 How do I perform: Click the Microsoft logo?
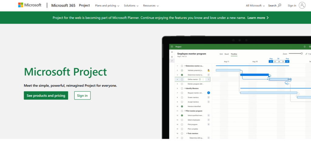(30, 5)
